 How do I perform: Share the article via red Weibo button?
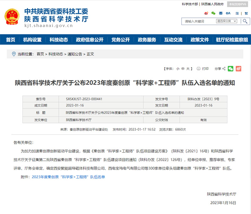click(x=238, y=69)
